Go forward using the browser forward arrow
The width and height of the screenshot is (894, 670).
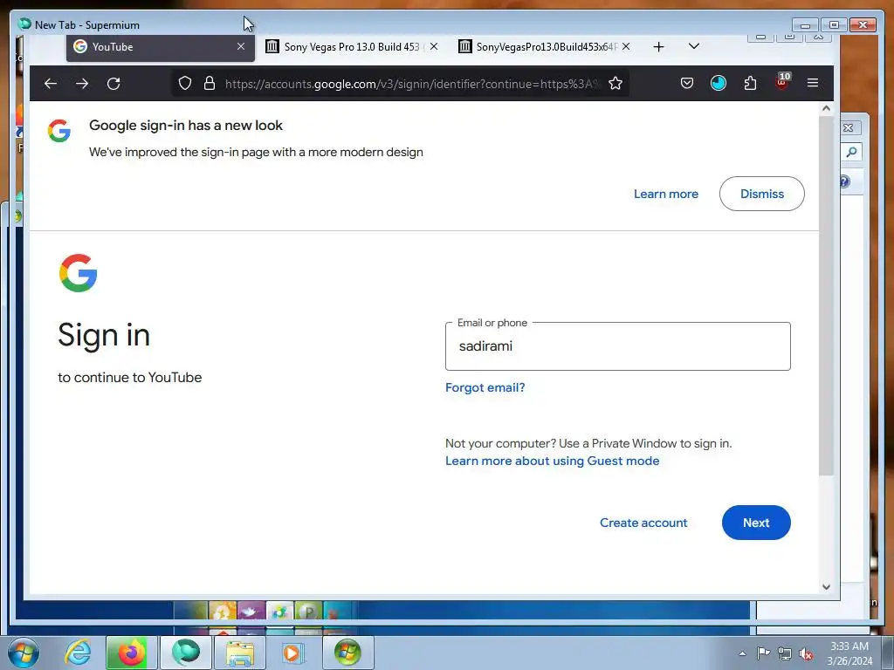[x=82, y=84]
